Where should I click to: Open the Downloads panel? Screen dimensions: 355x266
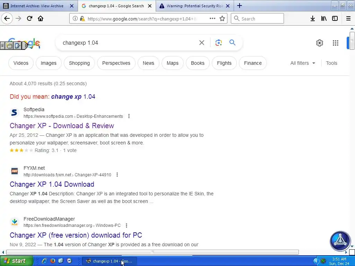click(x=313, y=19)
